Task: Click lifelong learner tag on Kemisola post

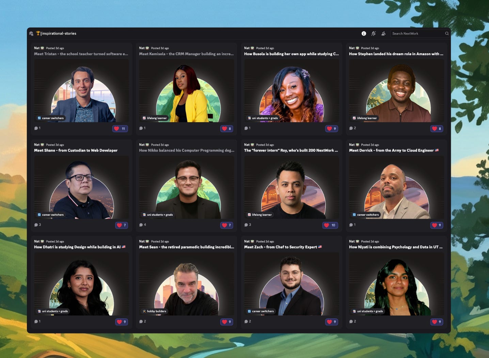Action: (x=155, y=118)
